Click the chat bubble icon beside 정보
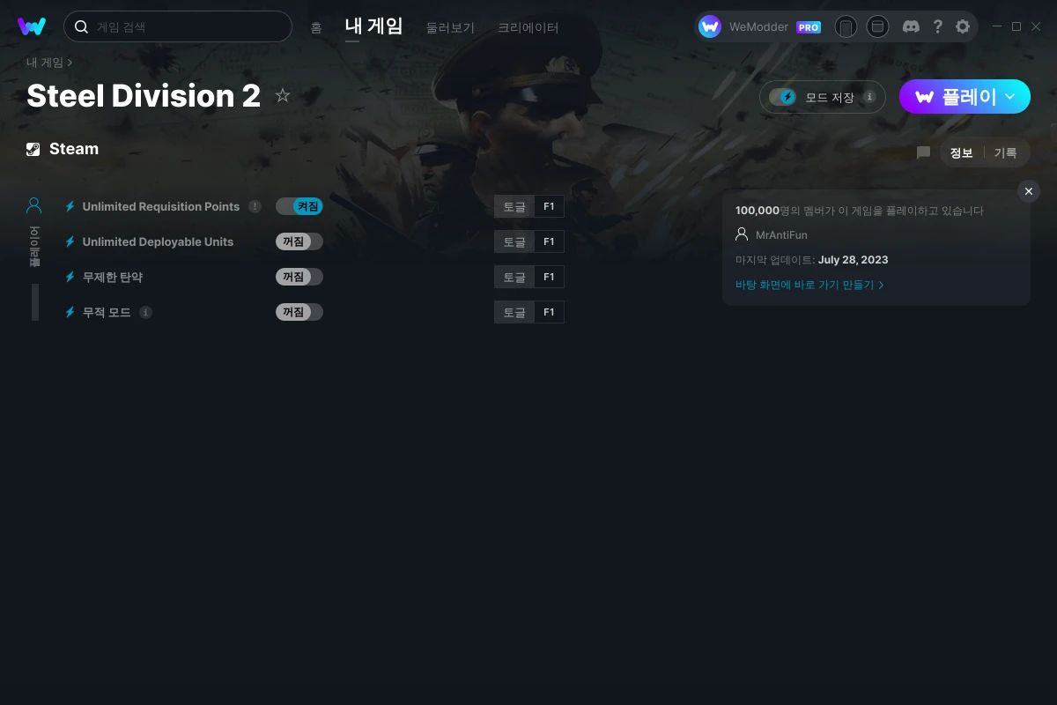Screen dimensions: 1057x705 pos(923,152)
